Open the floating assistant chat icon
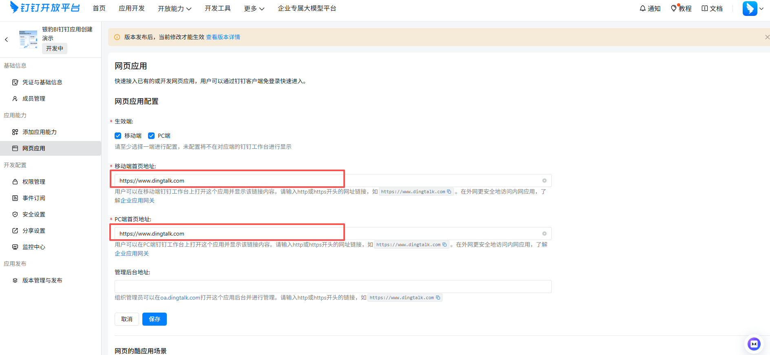The width and height of the screenshot is (770, 355). click(754, 344)
